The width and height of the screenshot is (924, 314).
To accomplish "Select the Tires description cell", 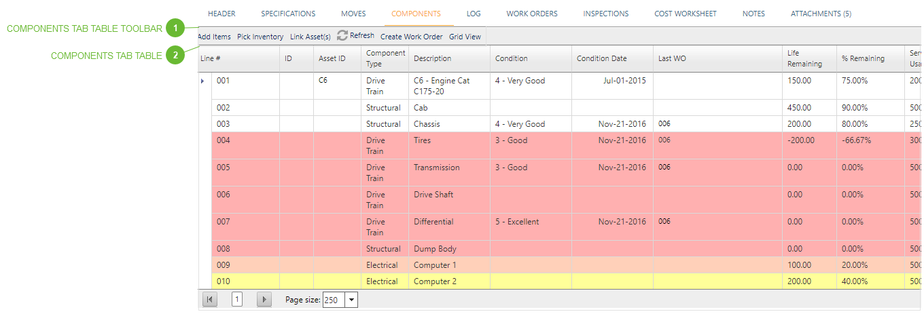I will [450, 146].
